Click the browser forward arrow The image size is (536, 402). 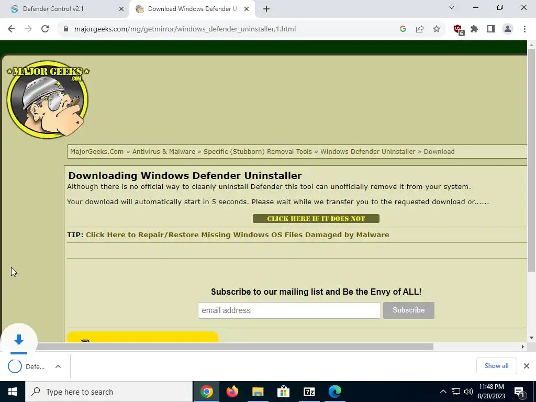pyautogui.click(x=28, y=29)
